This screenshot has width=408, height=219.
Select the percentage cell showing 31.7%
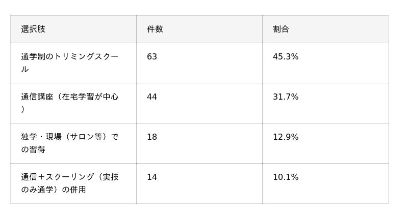pyautogui.click(x=325, y=103)
